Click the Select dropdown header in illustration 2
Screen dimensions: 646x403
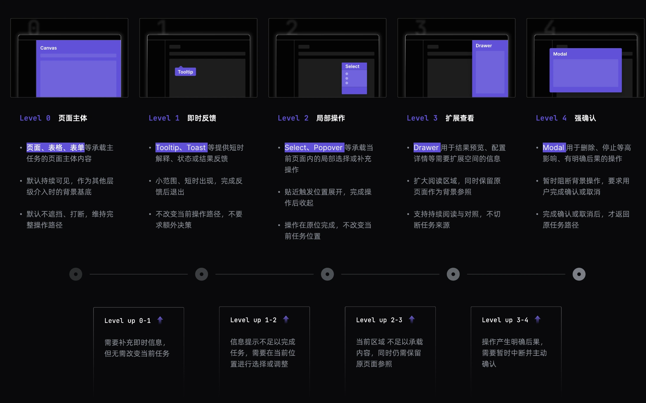[x=354, y=66]
